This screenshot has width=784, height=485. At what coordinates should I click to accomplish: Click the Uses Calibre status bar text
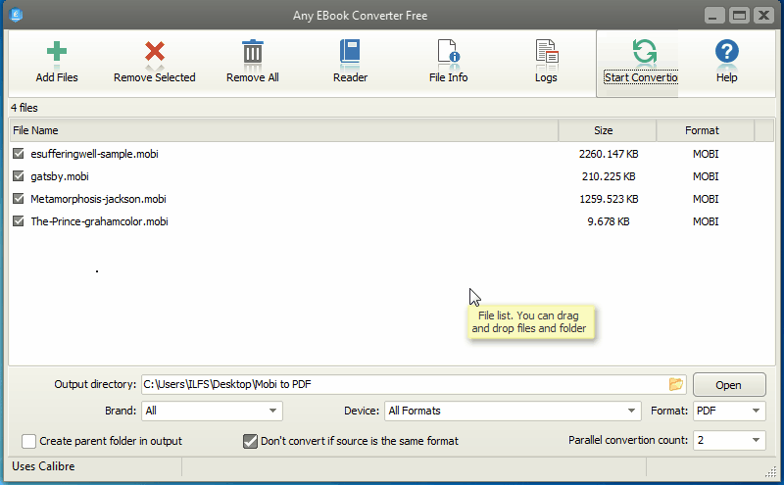click(43, 466)
